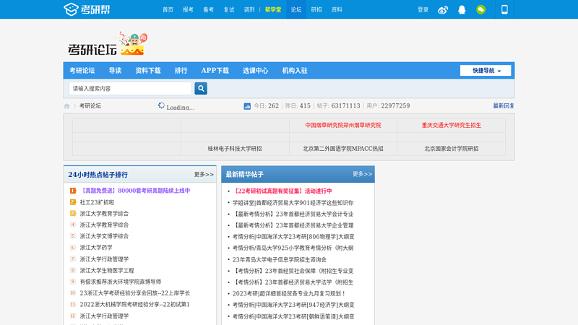Open 【考情分析】23年首都经济贸易大学法学 post
Screen dimensions: 578x325
tap(293, 282)
